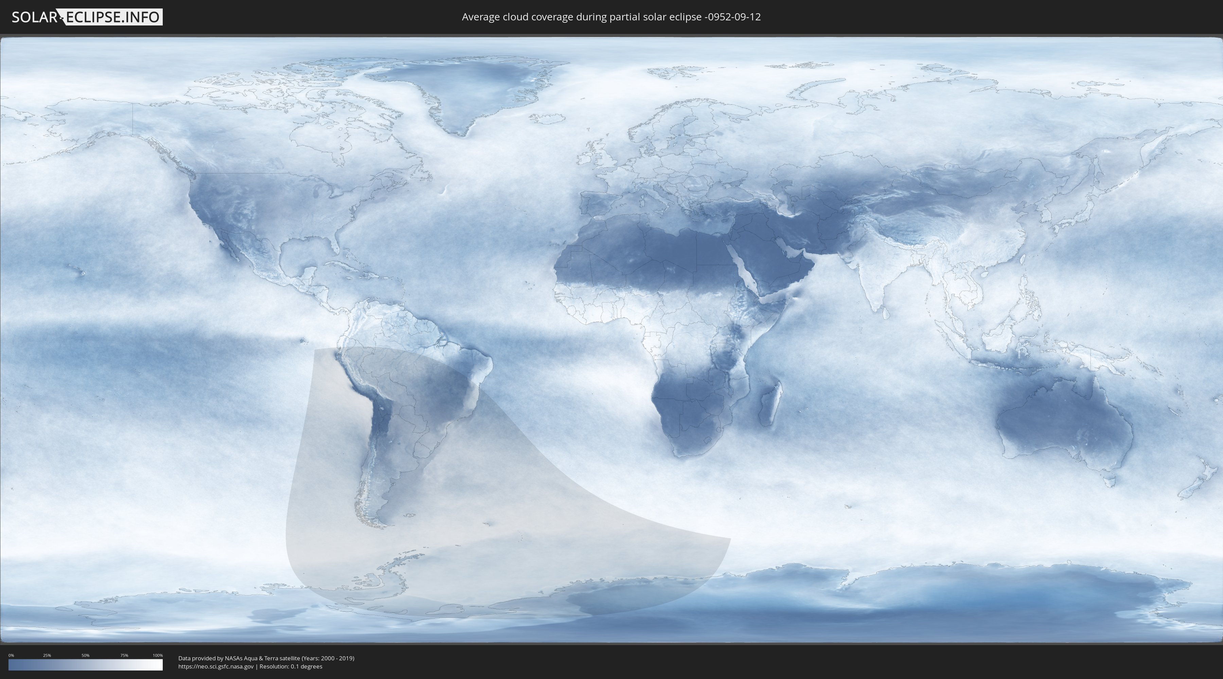Click the cloud coverage map title text
The height and width of the screenshot is (679, 1223).
(611, 17)
